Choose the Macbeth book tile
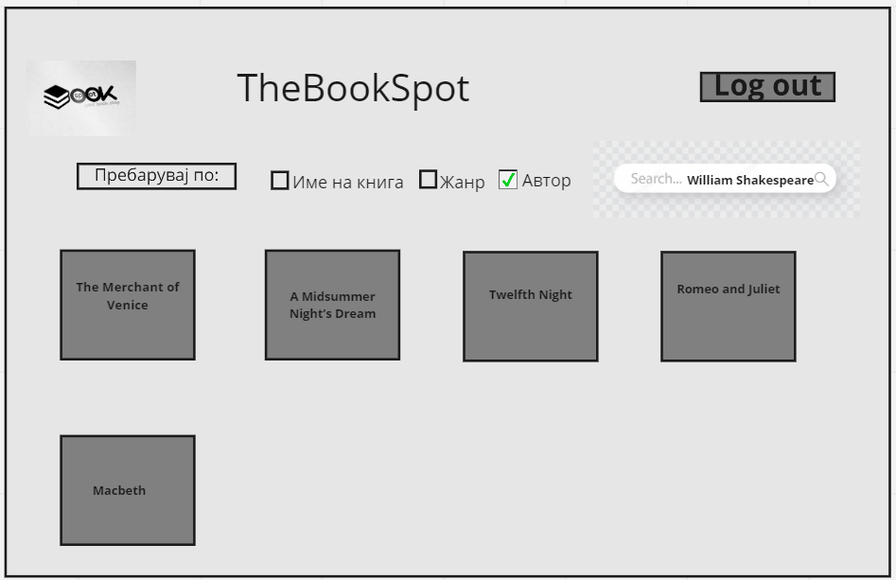Image resolution: width=896 pixels, height=580 pixels. coord(128,490)
